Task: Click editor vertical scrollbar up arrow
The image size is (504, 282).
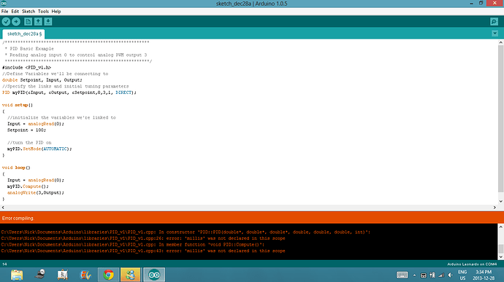Action: tap(501, 42)
